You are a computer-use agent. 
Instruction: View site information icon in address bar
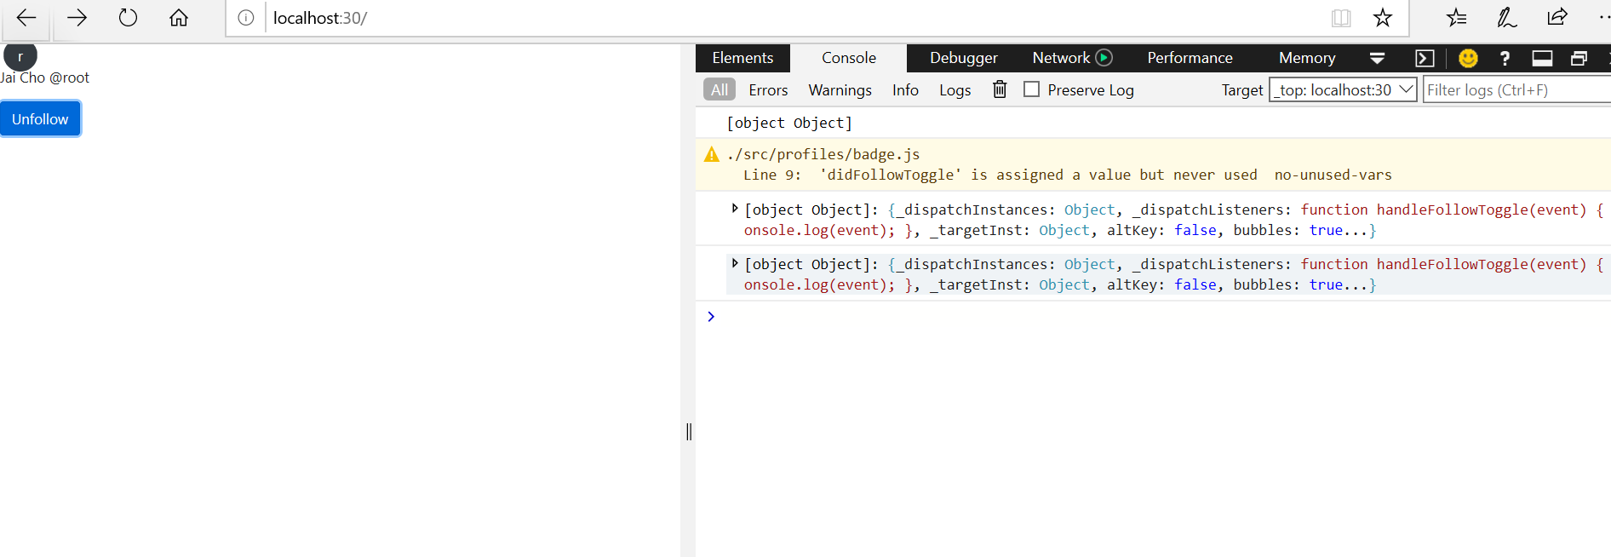(246, 18)
